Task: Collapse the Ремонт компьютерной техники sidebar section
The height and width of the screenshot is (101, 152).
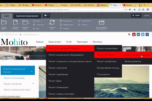Action: click(32, 71)
